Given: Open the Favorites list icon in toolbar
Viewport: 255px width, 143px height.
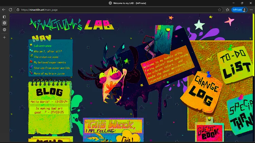Looking at the screenshot, I should coord(227,10).
